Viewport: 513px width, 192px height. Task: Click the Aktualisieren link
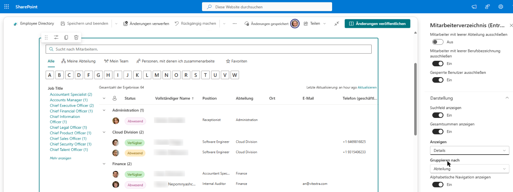(367, 87)
